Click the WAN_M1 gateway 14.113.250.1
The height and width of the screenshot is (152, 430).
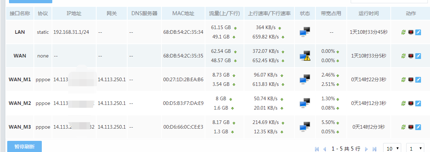[x=112, y=79]
